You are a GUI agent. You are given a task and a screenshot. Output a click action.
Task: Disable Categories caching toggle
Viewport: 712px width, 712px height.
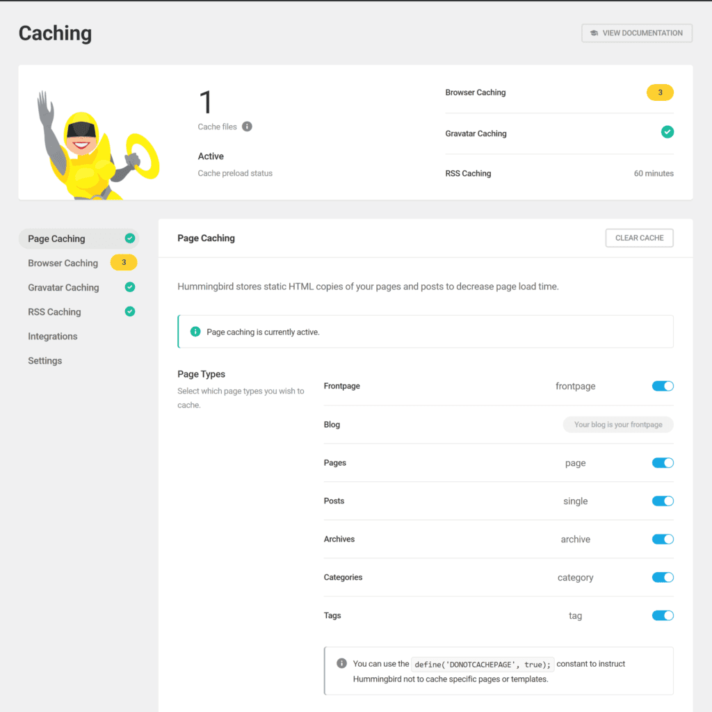[x=663, y=577]
